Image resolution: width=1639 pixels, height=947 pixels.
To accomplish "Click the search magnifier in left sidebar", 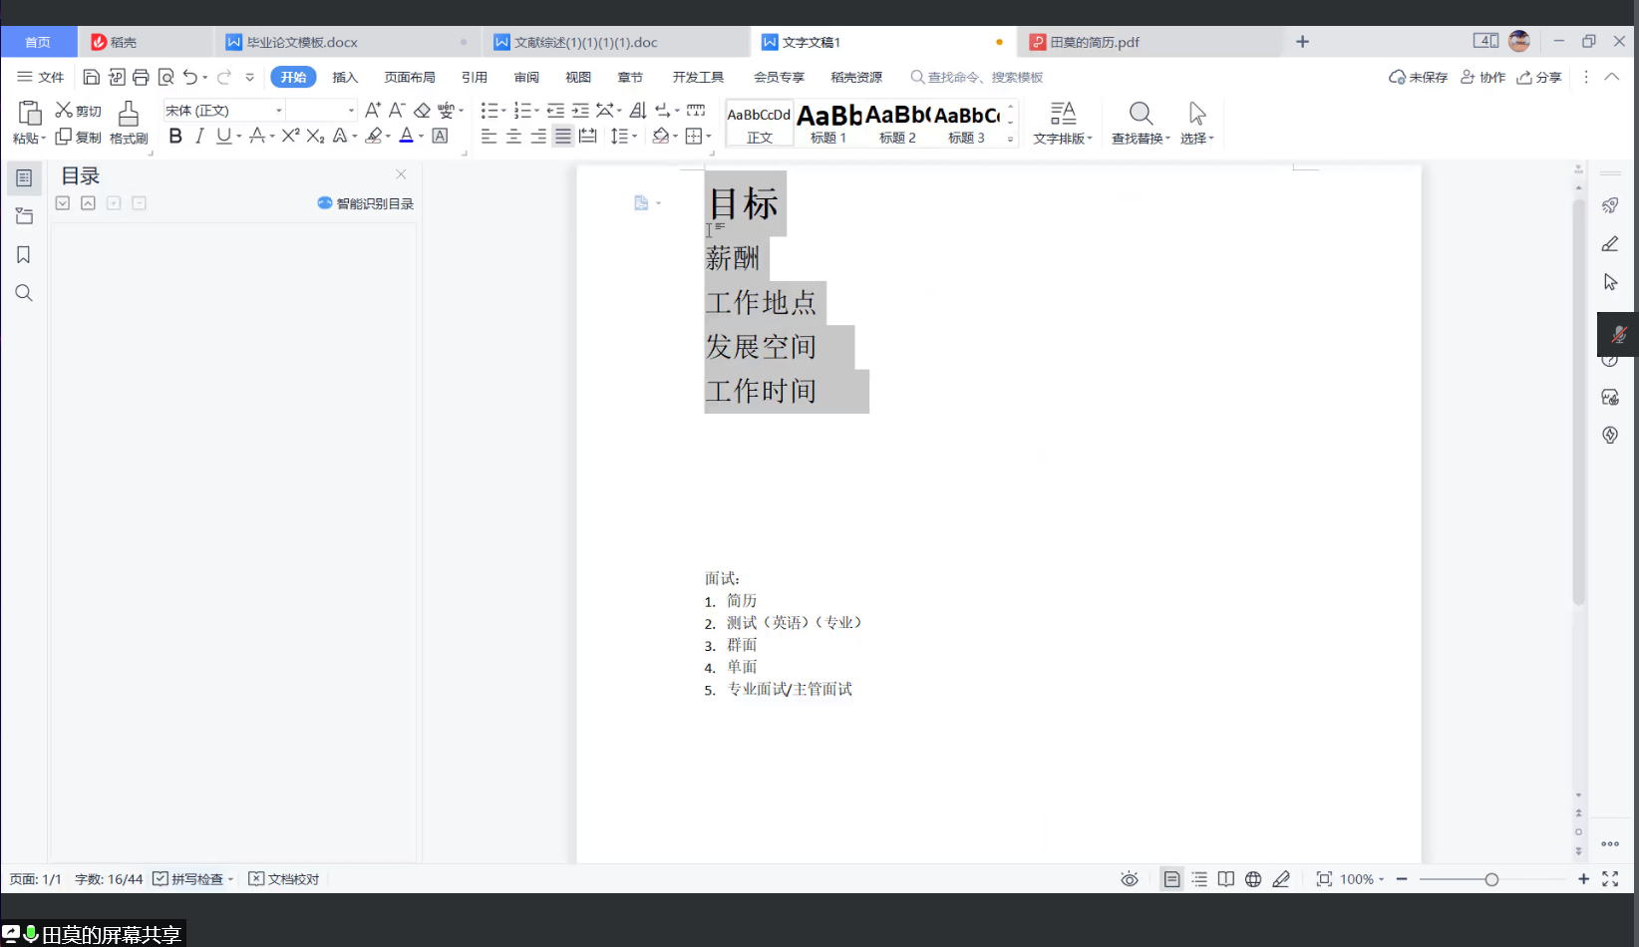I will pos(24,293).
